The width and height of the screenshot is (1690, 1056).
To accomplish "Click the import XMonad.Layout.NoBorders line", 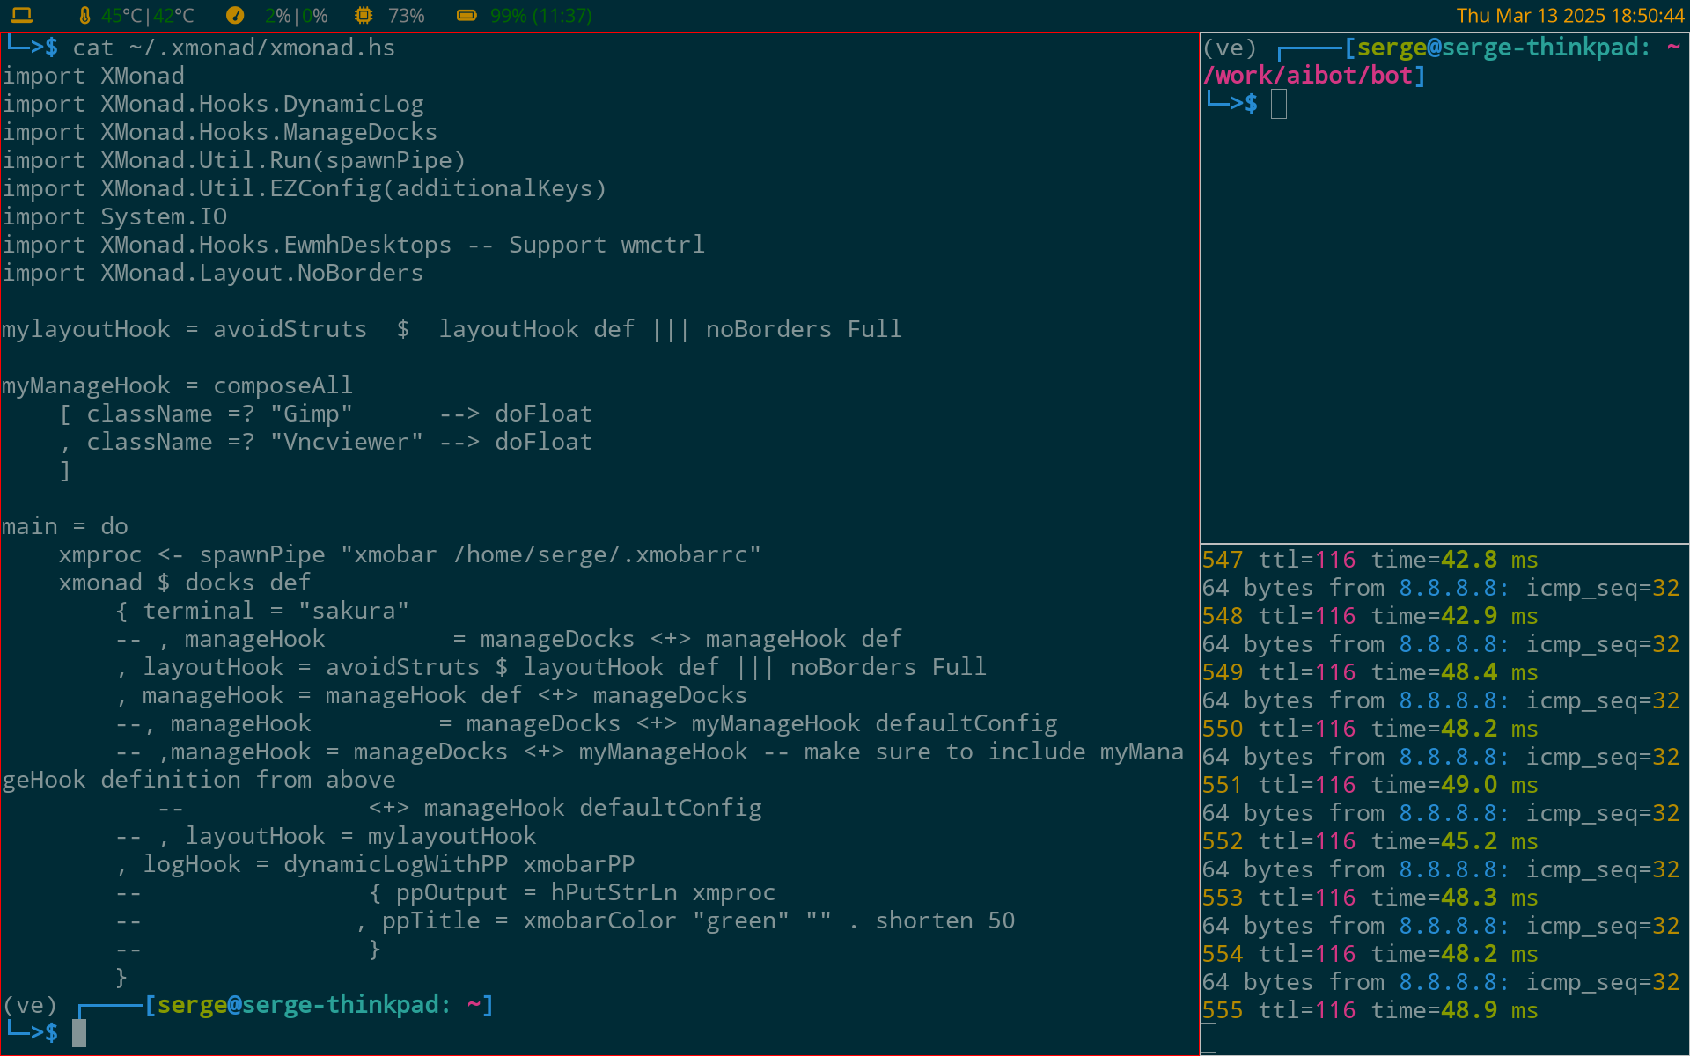I will (212, 273).
